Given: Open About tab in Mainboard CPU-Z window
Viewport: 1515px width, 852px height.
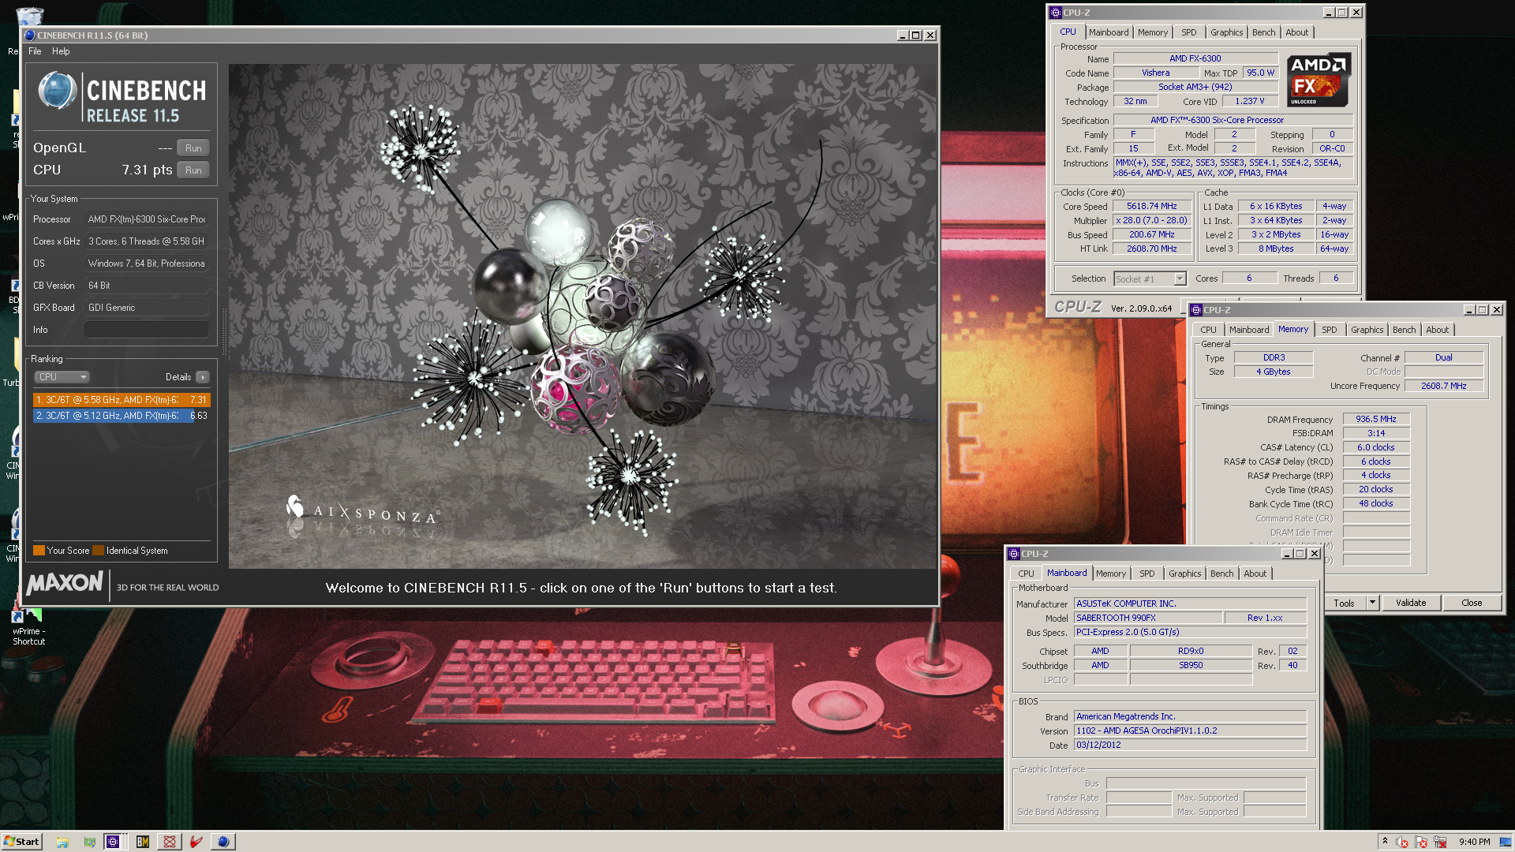Looking at the screenshot, I should tap(1255, 574).
